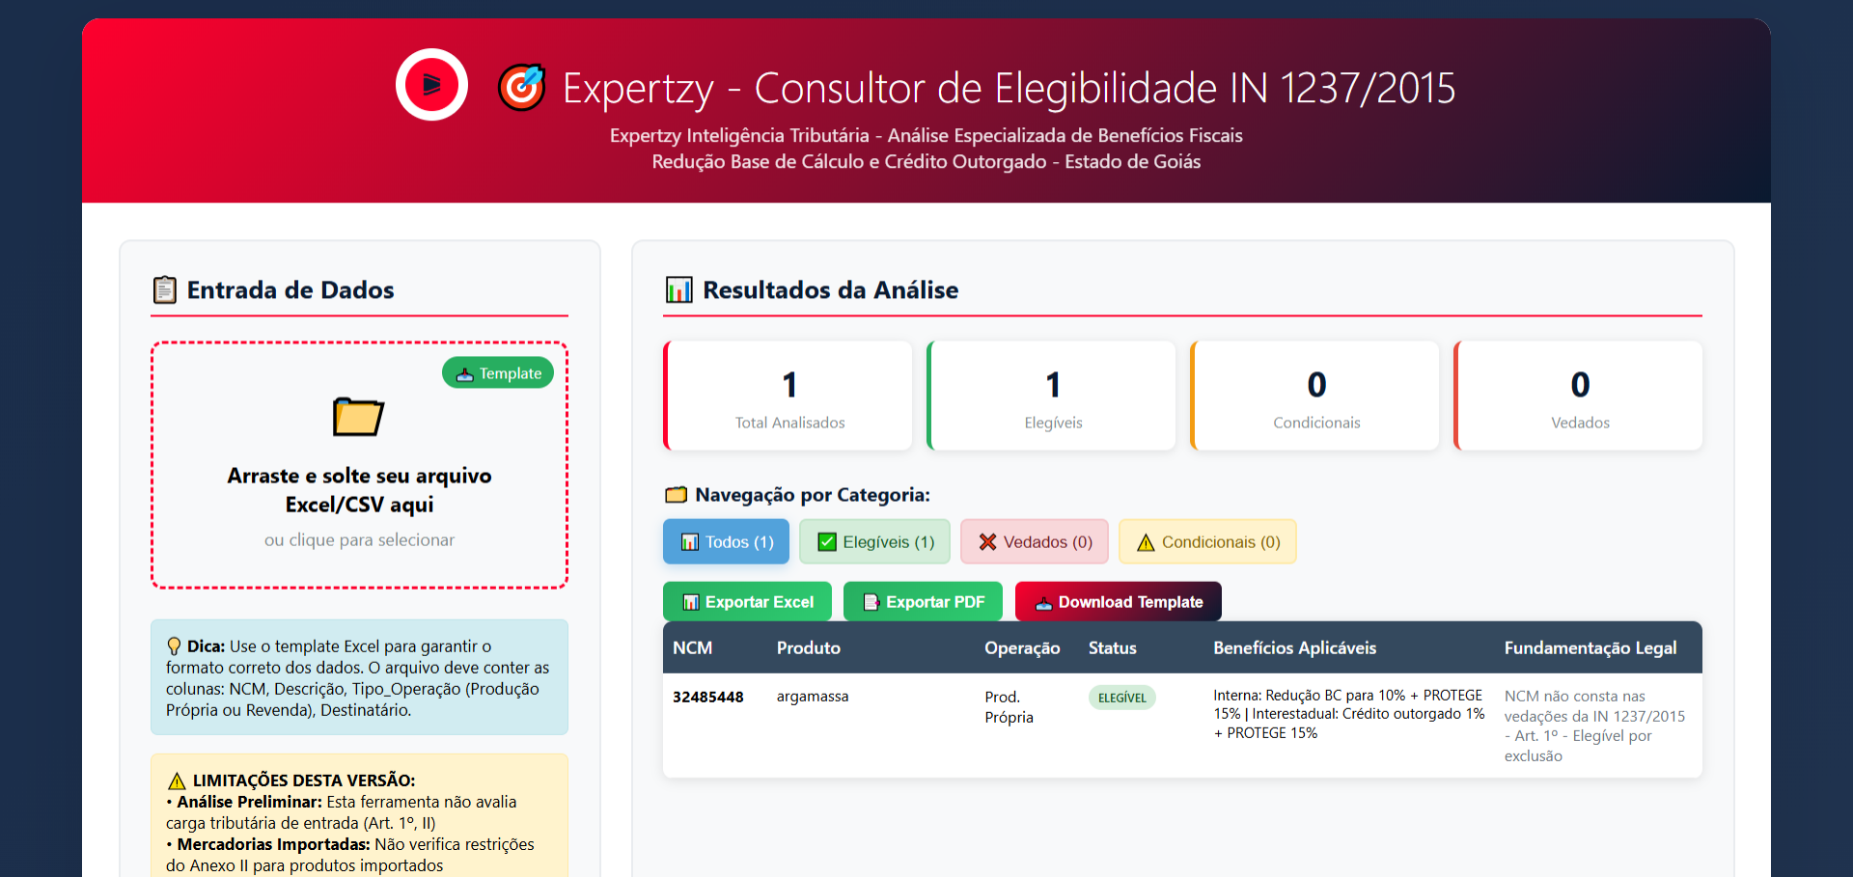Select the Todos (1) category tab
Screen dimensions: 1853x877
click(x=726, y=542)
